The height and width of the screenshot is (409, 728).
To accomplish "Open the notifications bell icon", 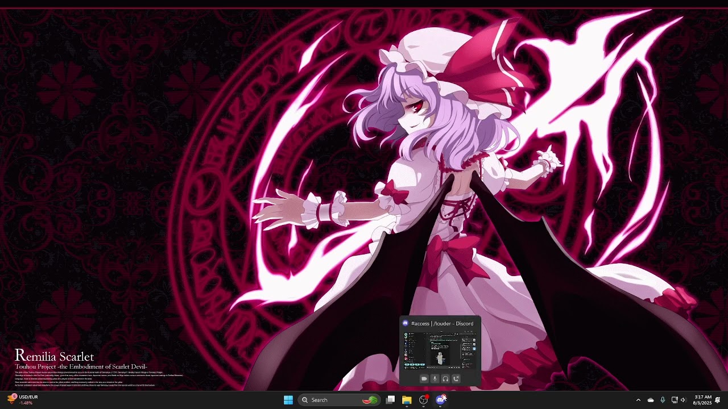I will pos(718,400).
